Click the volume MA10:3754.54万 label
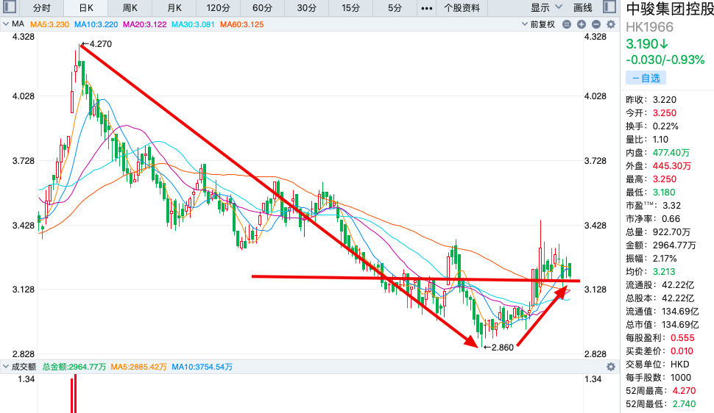Viewport: 714px width, 413px height. point(202,367)
